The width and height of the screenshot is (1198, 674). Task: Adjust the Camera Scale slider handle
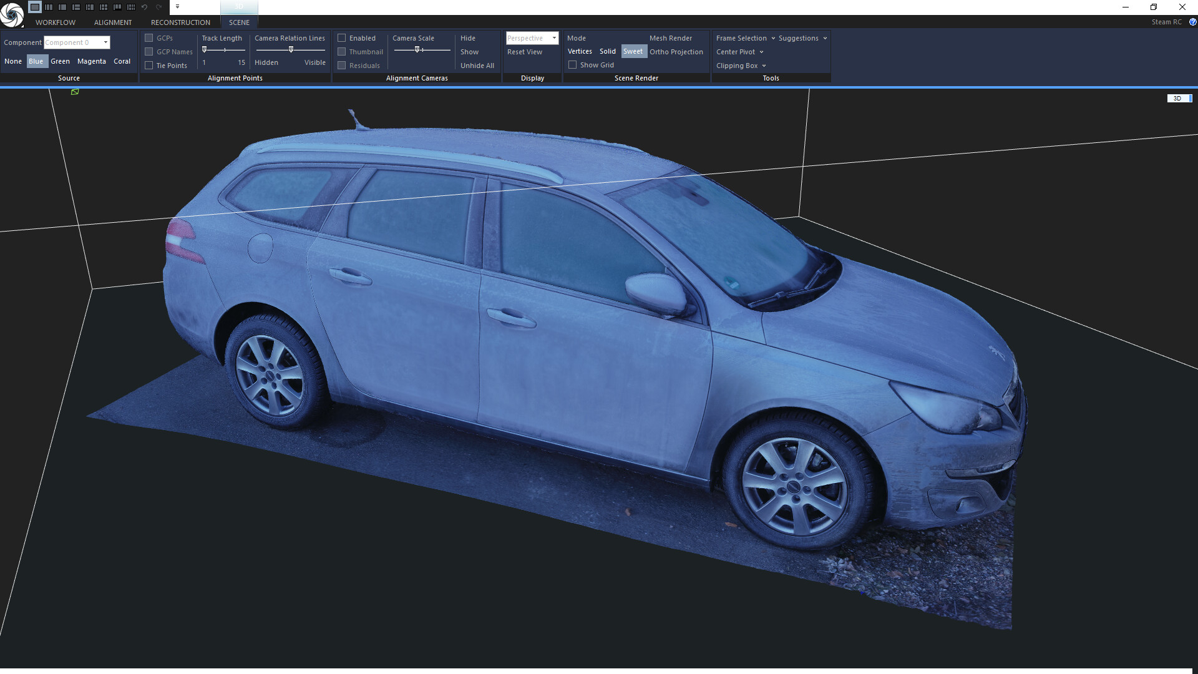click(x=417, y=50)
